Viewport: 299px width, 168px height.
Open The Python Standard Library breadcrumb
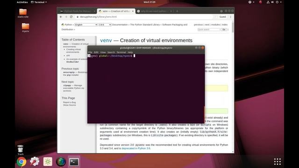tap(145, 25)
